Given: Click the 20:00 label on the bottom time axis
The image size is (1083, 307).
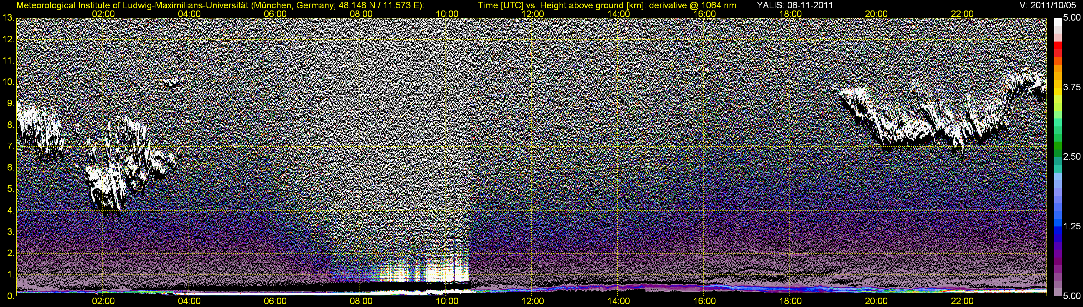Looking at the screenshot, I should (x=876, y=301).
